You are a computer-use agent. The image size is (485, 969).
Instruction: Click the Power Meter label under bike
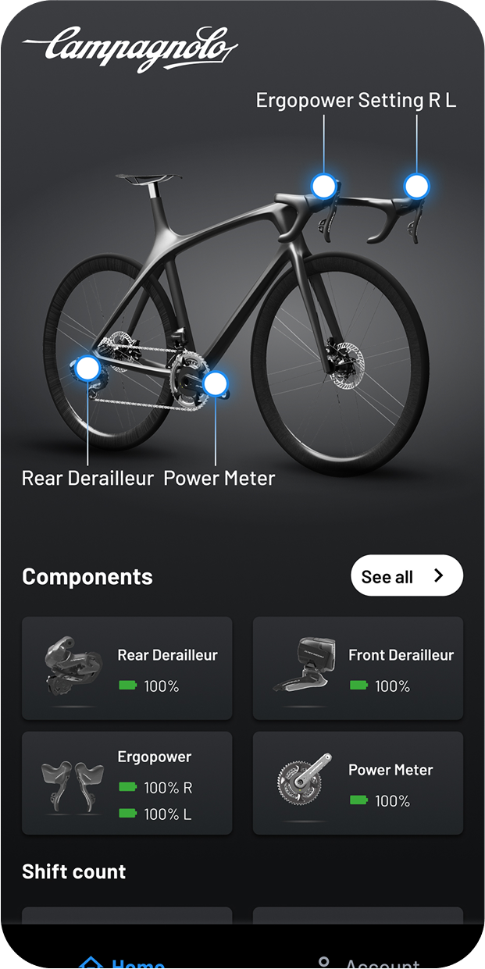(x=219, y=478)
